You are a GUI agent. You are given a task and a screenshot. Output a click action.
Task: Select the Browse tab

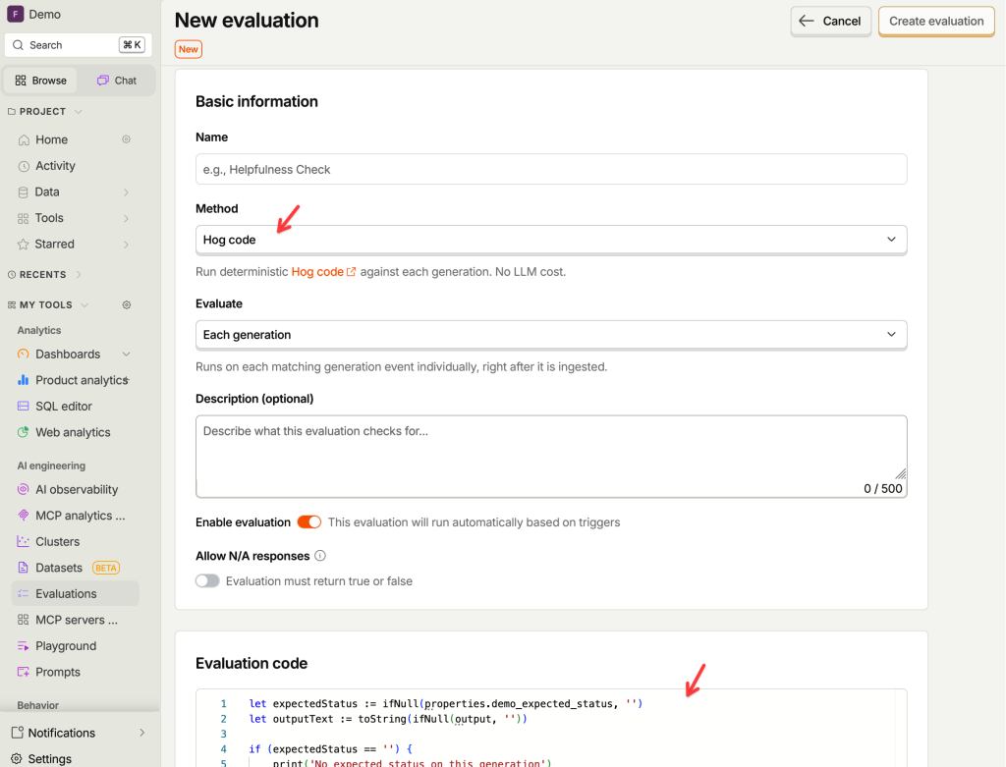(41, 81)
